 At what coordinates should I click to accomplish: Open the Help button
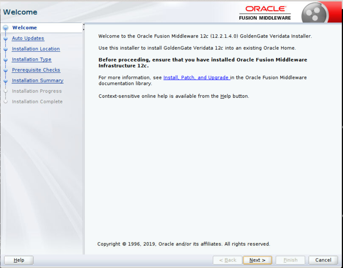(19, 260)
